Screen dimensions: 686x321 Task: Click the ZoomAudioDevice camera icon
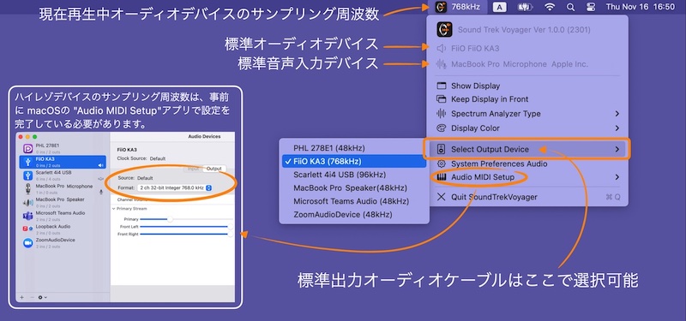(28, 243)
